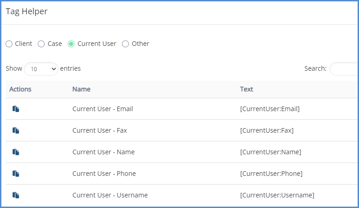Copy the Current User - Username tag
This screenshot has height=208, width=359.
16,195
